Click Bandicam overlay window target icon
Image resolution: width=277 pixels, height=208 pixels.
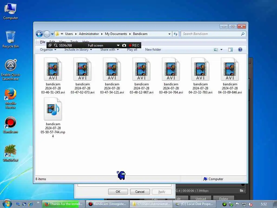[x=50, y=45]
